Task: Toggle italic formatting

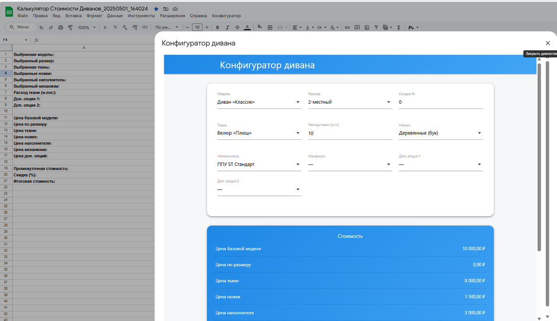Action: coord(227,27)
